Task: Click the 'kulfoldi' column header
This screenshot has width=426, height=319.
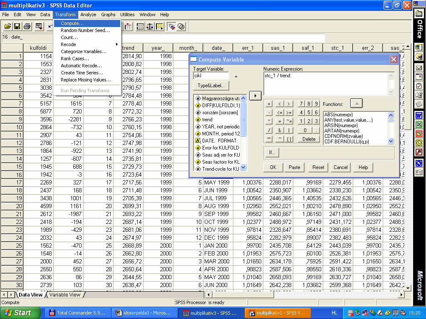Action: (x=38, y=48)
